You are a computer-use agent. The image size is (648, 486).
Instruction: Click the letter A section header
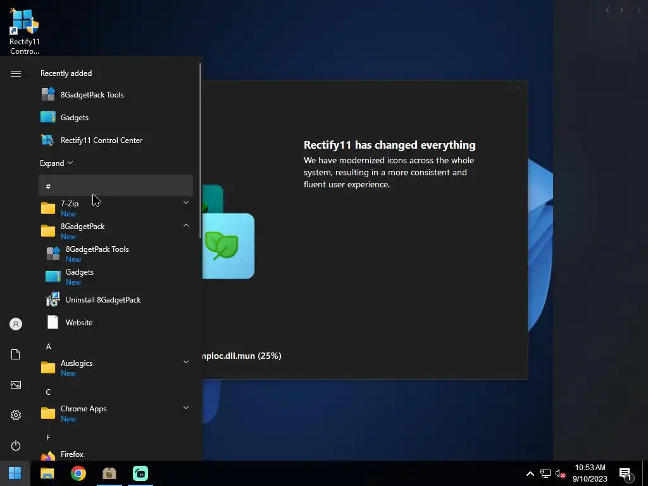tap(48, 346)
